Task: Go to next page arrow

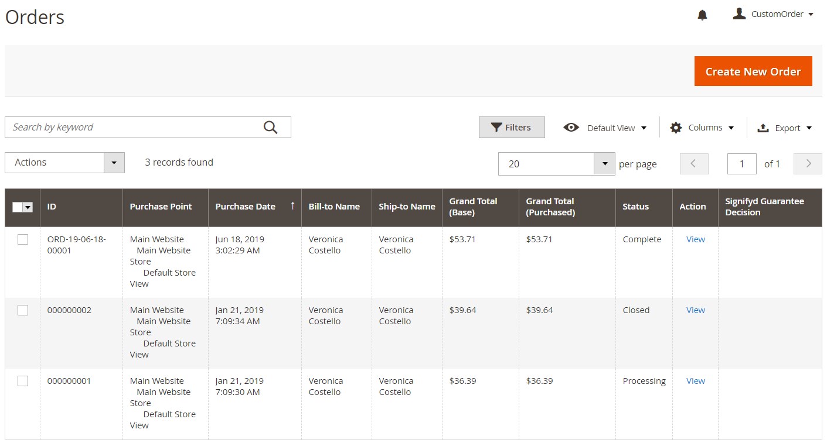Action: (808, 164)
